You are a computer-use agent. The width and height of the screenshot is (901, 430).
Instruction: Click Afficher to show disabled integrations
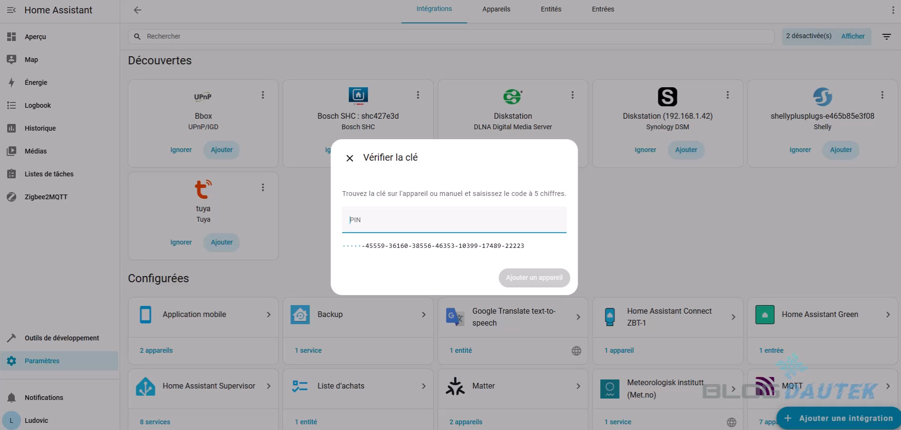[x=852, y=36]
